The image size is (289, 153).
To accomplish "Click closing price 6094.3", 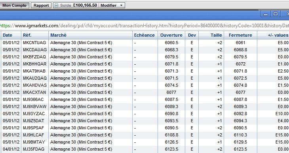I will click(x=241, y=121).
